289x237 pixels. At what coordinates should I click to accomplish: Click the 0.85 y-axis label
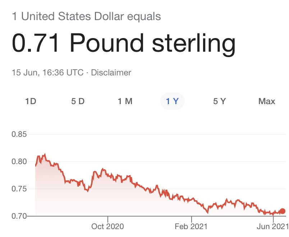[20, 135]
